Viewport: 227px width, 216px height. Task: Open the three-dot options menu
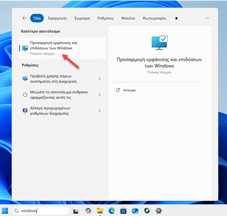pyautogui.click(x=207, y=18)
